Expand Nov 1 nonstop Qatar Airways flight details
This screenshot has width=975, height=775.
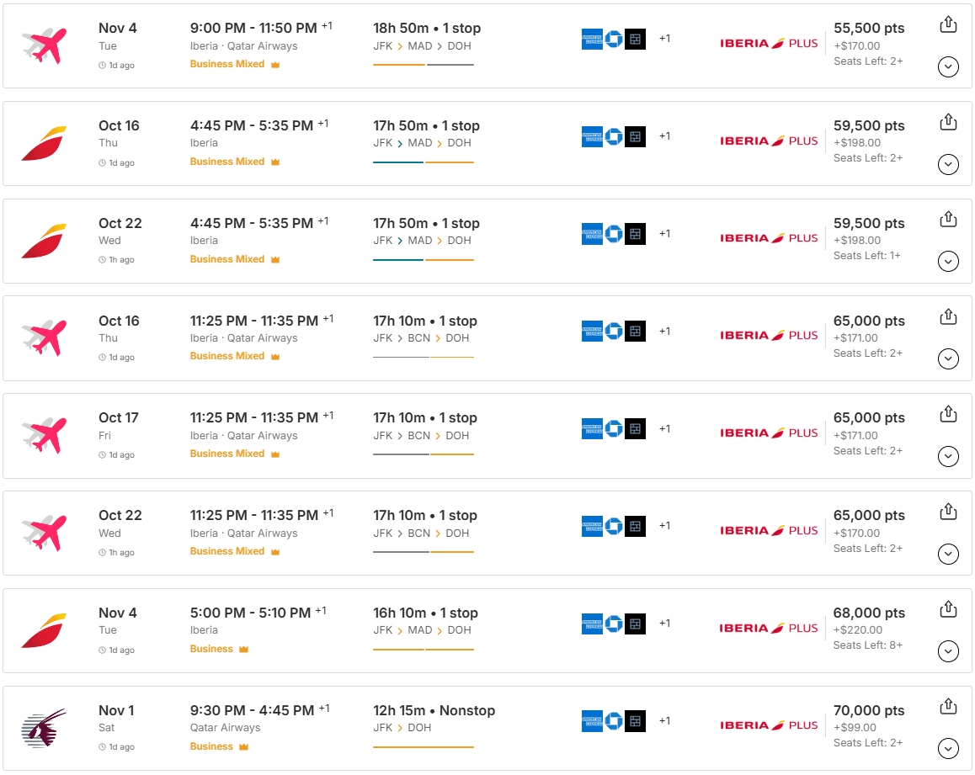948,748
